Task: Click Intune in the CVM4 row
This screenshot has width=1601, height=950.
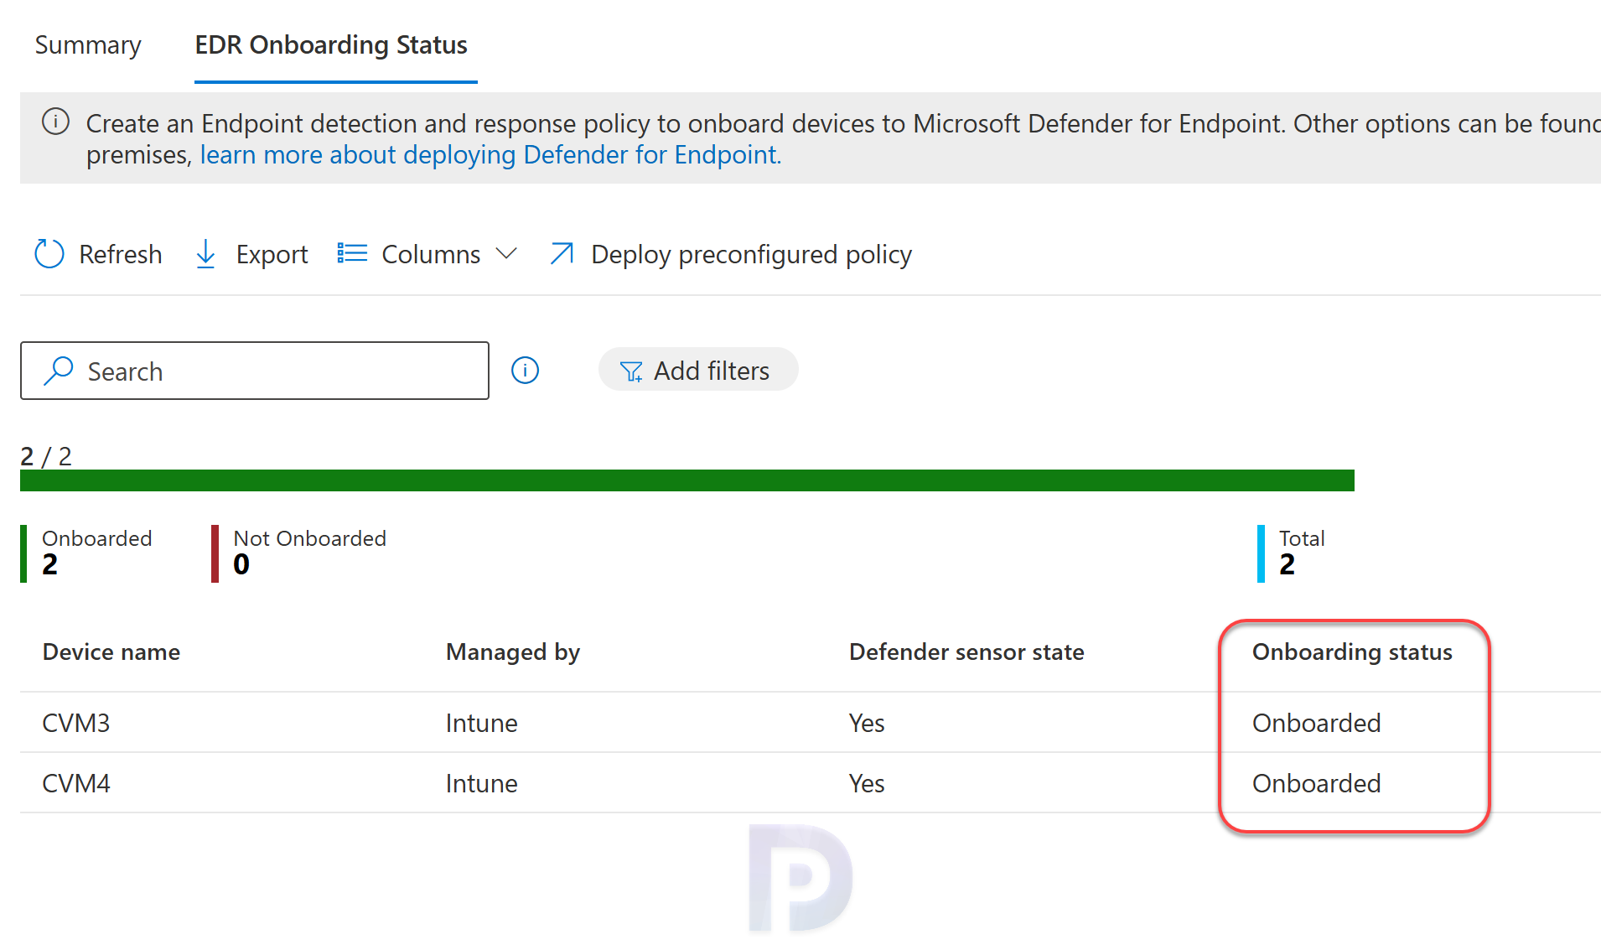Action: click(481, 783)
